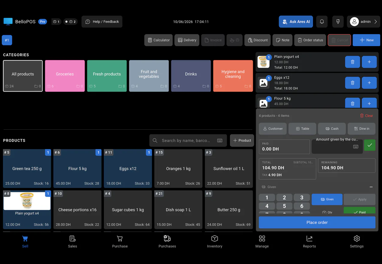Open Manage in the bottom navigation

[x=262, y=242]
